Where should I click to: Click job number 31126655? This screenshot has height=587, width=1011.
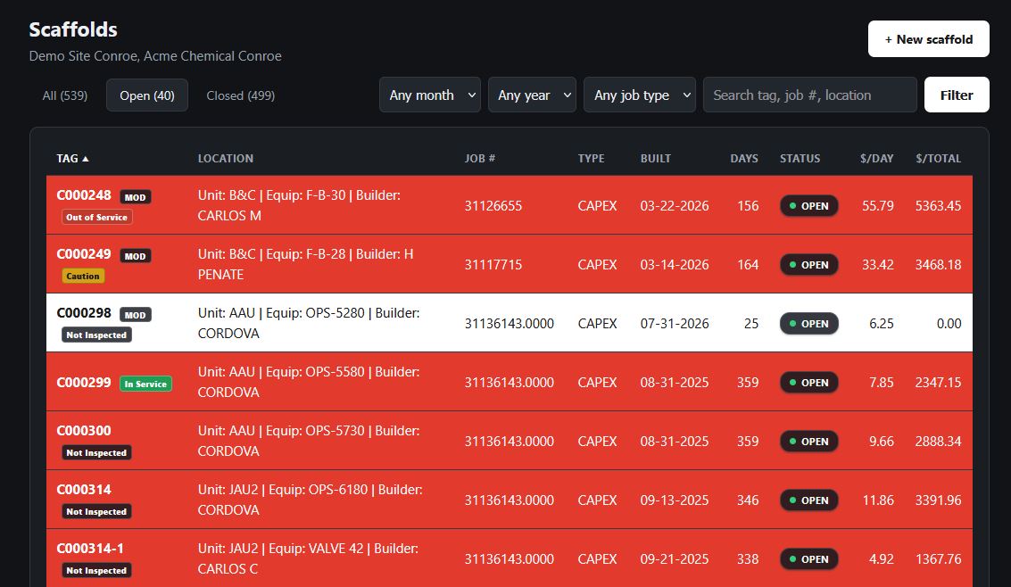(493, 206)
